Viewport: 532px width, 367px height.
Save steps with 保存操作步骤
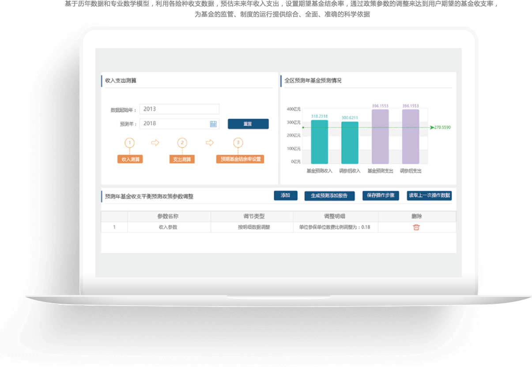tap(381, 195)
